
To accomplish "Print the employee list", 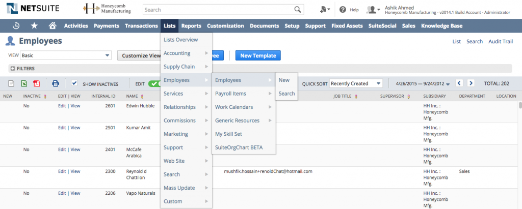I will (x=56, y=83).
